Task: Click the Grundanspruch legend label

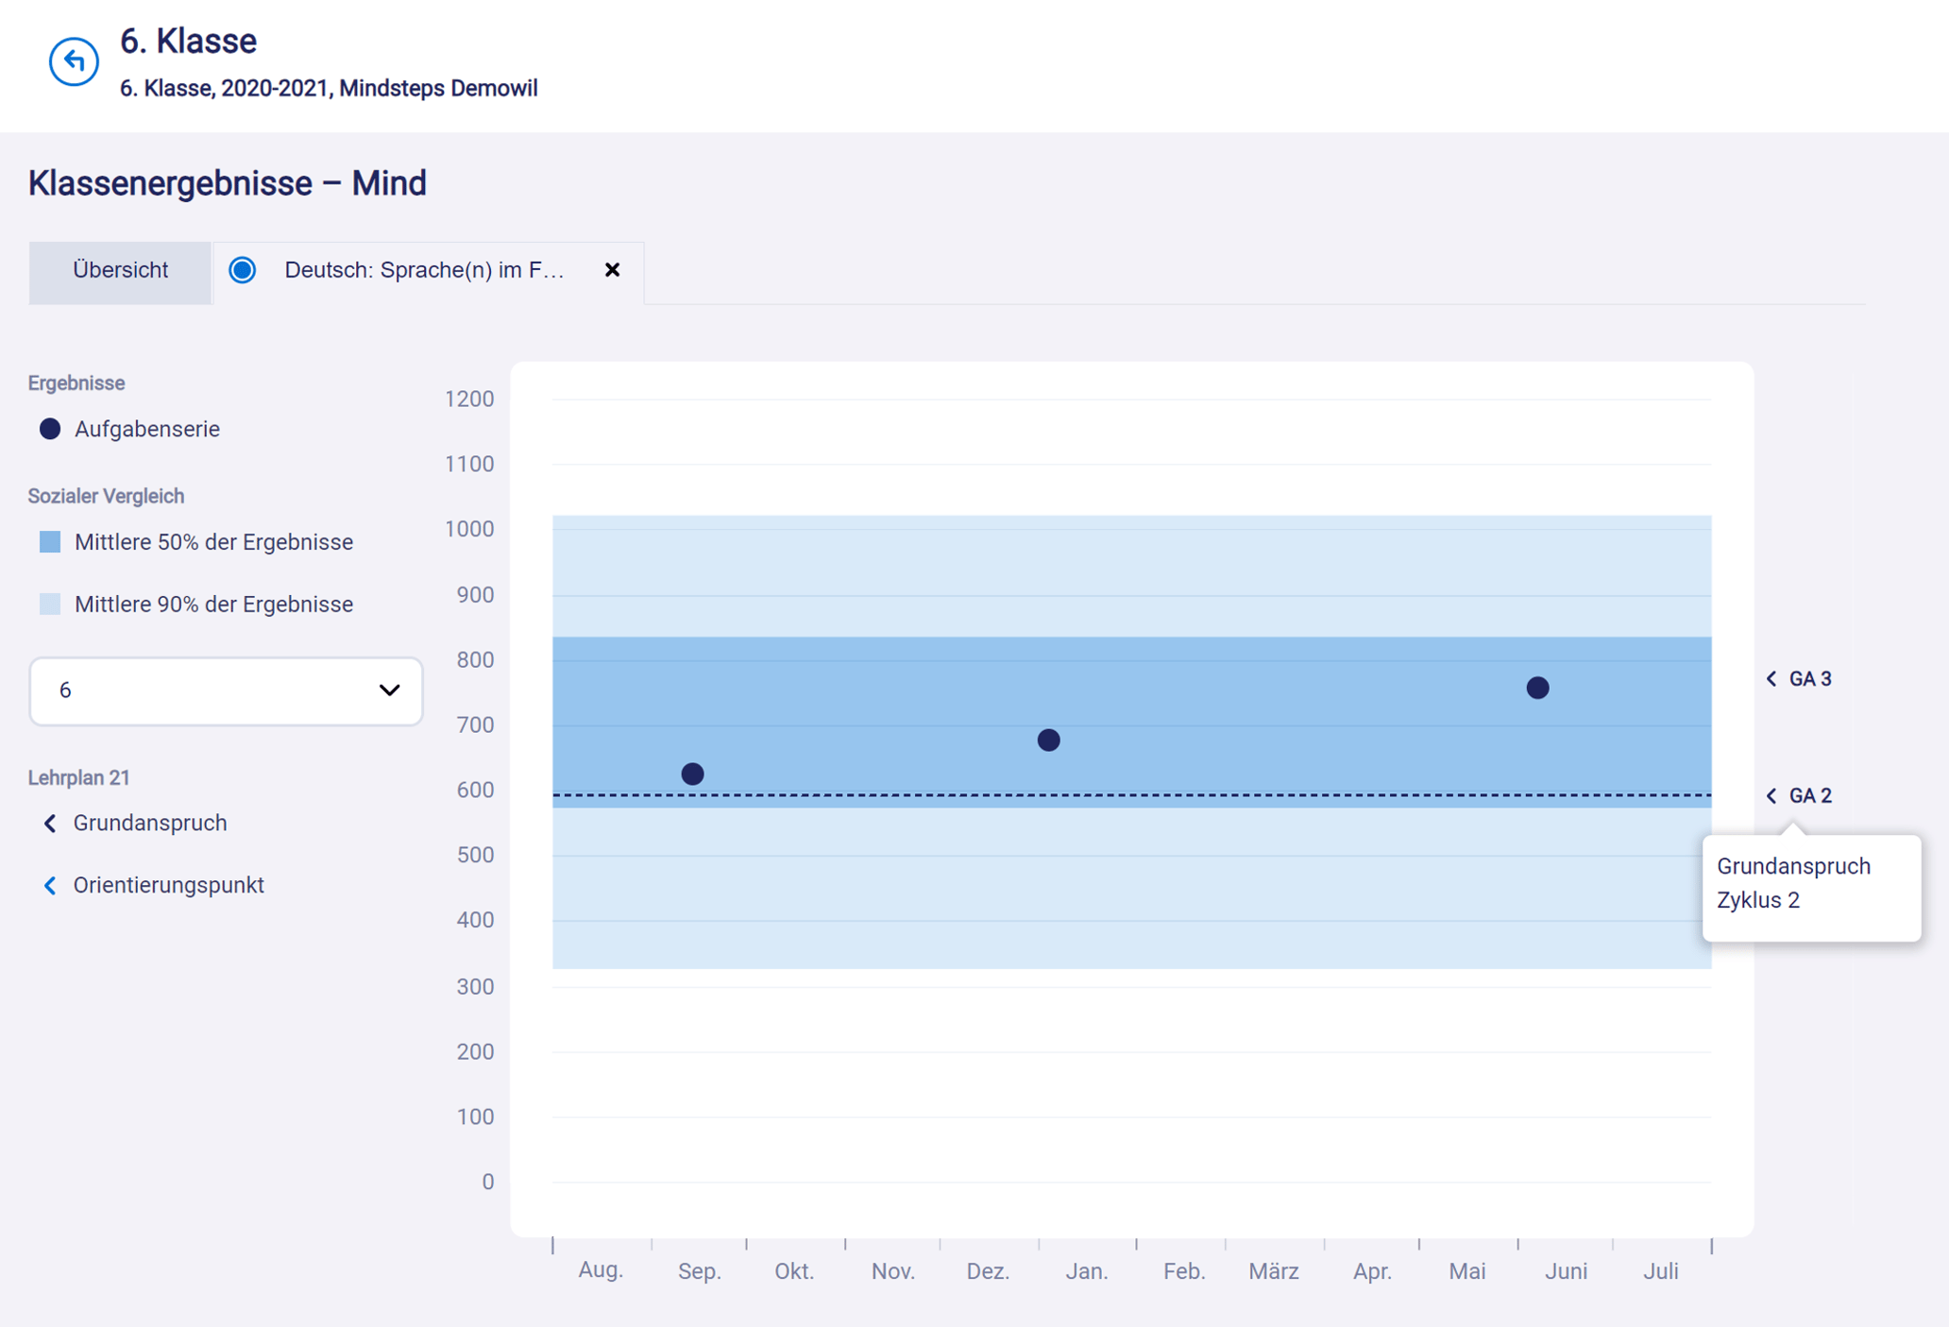Action: (150, 824)
